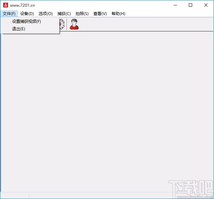Open the 设备(D) menu
The image size is (214, 199).
click(27, 14)
